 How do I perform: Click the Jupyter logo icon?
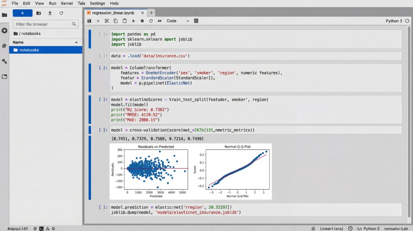click(x=4, y=3)
